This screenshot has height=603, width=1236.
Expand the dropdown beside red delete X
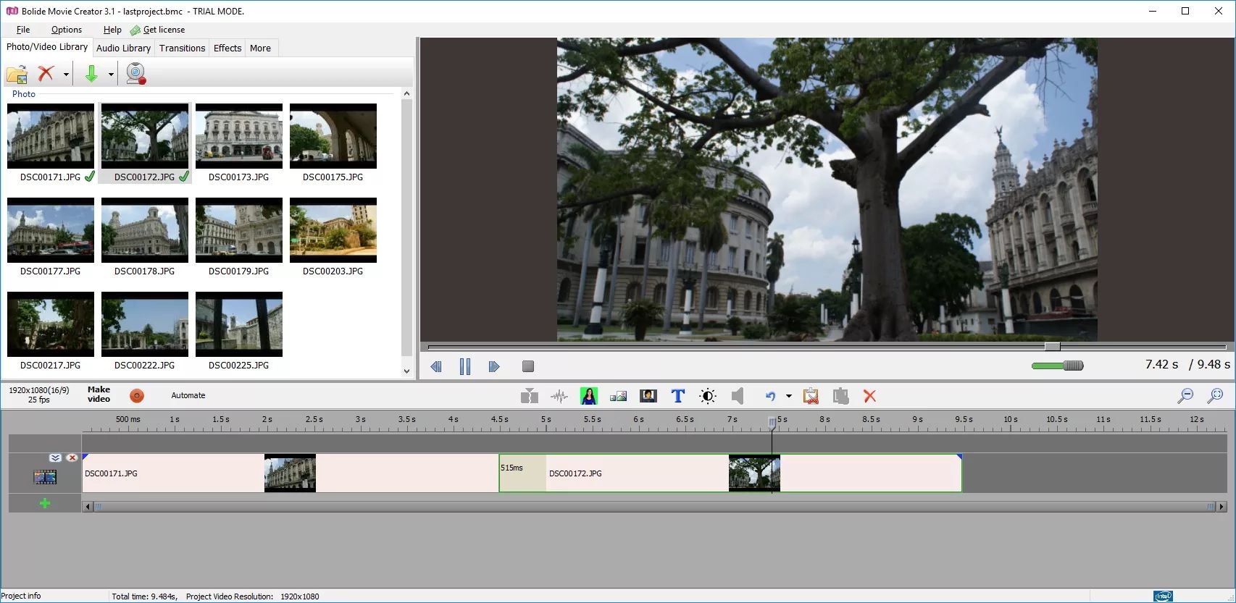click(66, 74)
